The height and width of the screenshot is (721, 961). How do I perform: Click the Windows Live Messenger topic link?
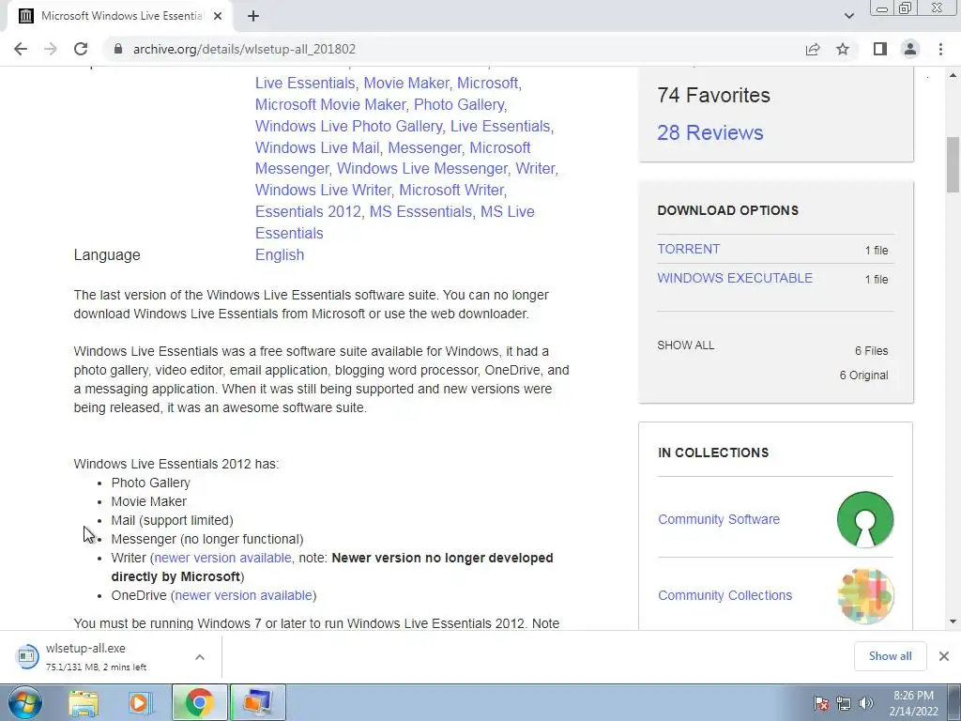[422, 168]
